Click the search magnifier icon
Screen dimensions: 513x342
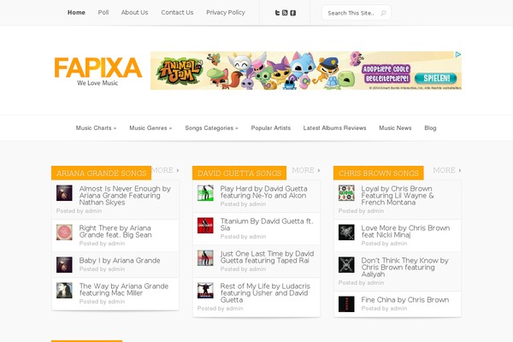383,13
